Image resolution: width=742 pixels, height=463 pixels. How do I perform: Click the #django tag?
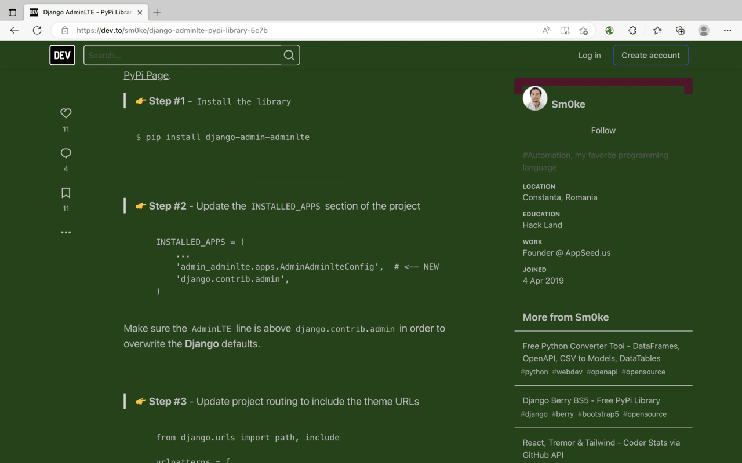tap(534, 414)
